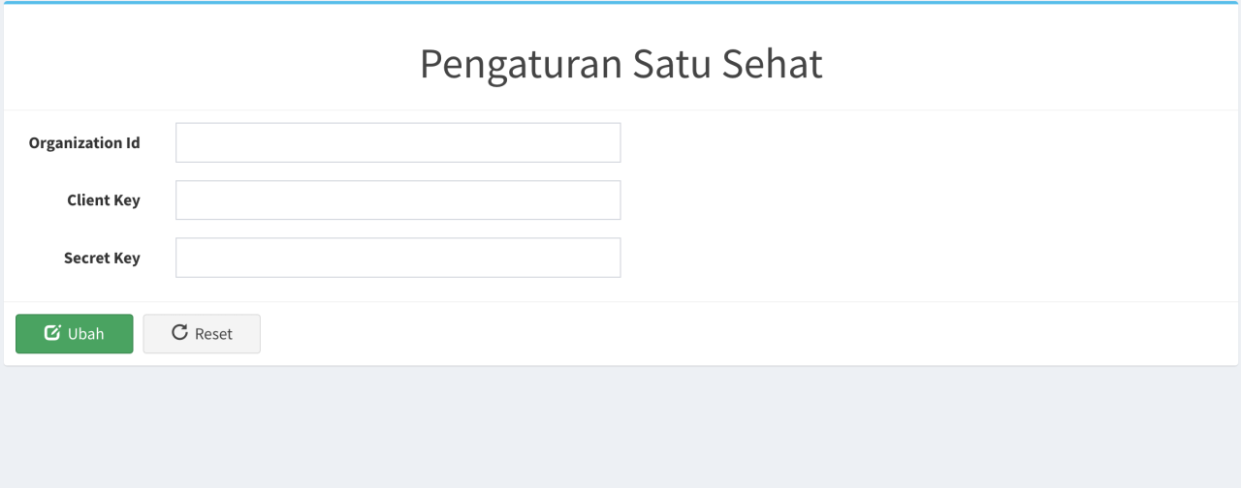Click blank space right of Client Key field

[x=921, y=200]
